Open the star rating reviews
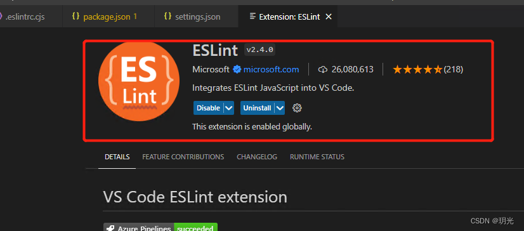 (417, 70)
